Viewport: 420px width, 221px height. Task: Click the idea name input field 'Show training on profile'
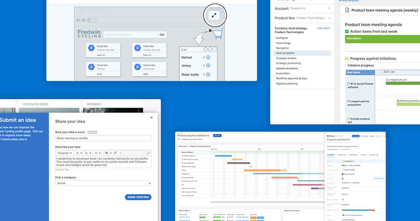(x=103, y=138)
